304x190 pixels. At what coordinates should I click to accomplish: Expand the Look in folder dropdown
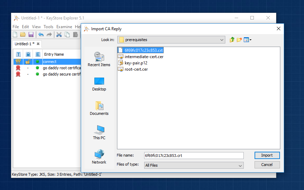222,40
